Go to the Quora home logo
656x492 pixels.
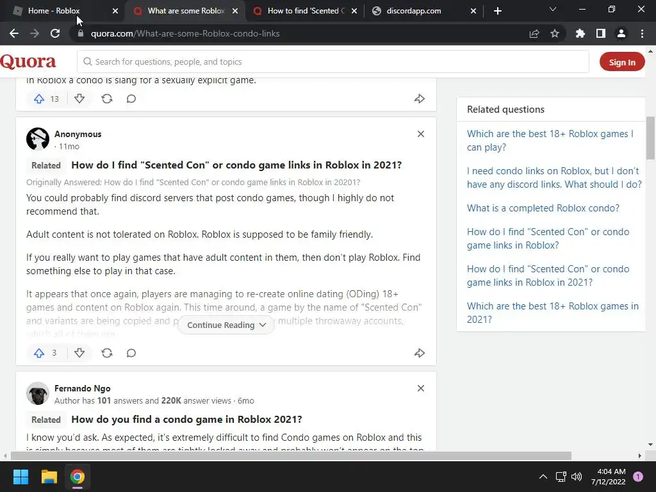click(28, 61)
